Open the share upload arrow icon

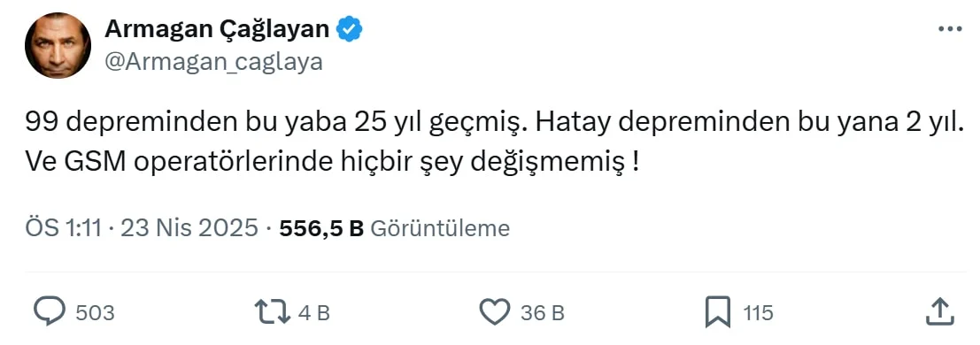click(941, 311)
